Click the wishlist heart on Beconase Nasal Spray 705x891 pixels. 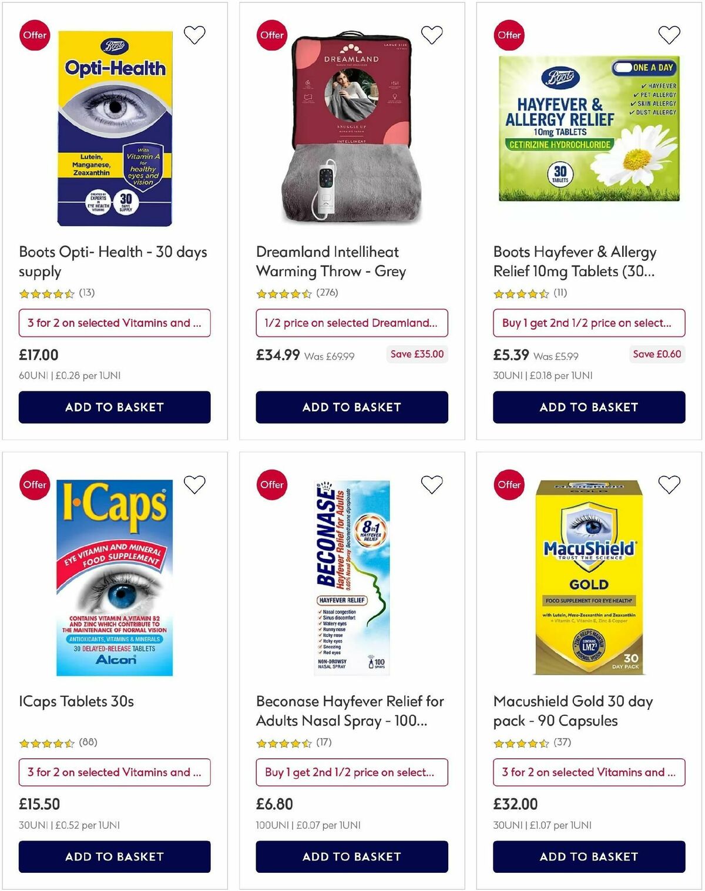(432, 484)
